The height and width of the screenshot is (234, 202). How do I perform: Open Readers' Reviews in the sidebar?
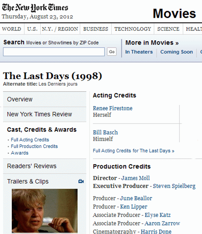click(44, 166)
